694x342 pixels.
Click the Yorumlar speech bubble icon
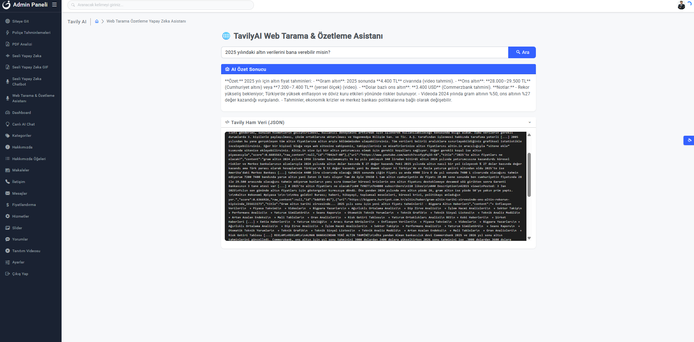point(8,239)
